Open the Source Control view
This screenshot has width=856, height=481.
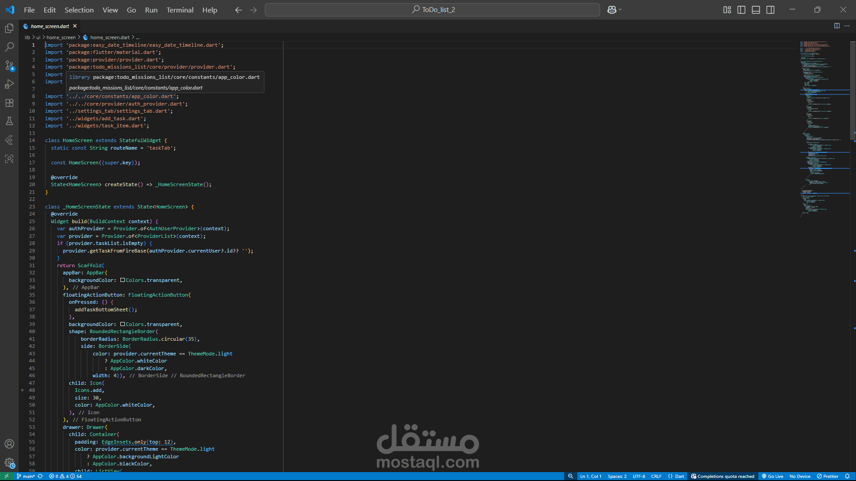click(9, 65)
